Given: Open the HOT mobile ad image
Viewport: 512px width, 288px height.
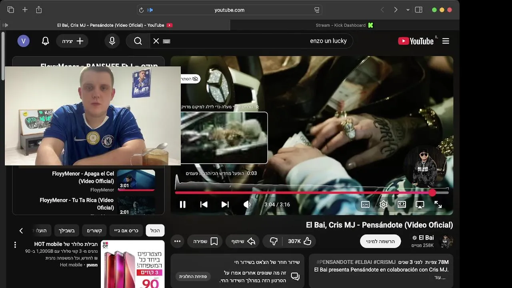Looking at the screenshot, I should coord(132,264).
